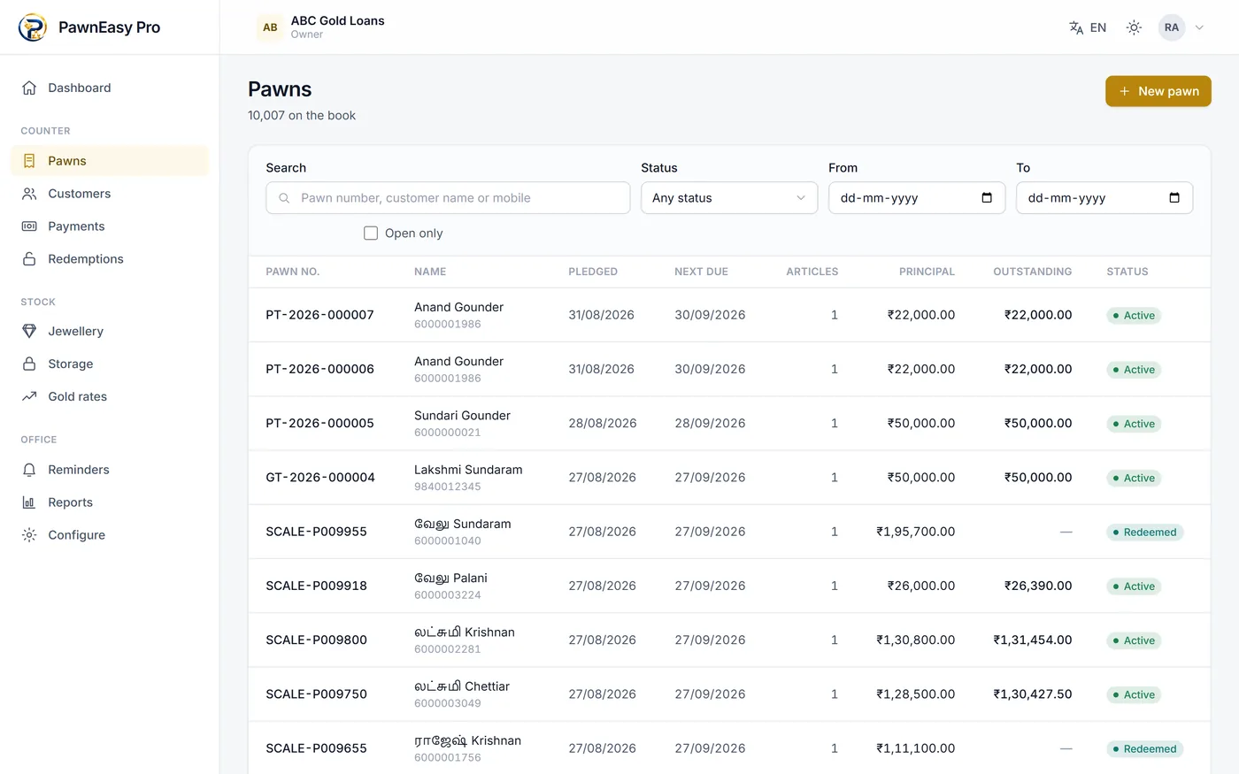Click outstanding ₹1,30,427.50 cell
This screenshot has height=774, width=1239.
pos(1032,694)
